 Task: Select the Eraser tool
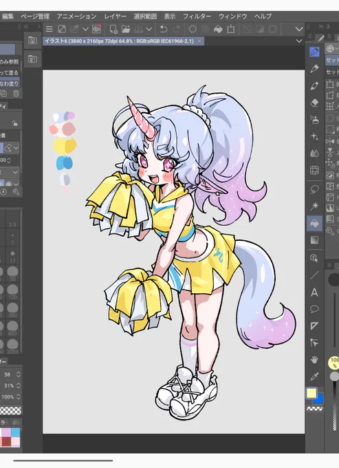(x=314, y=103)
